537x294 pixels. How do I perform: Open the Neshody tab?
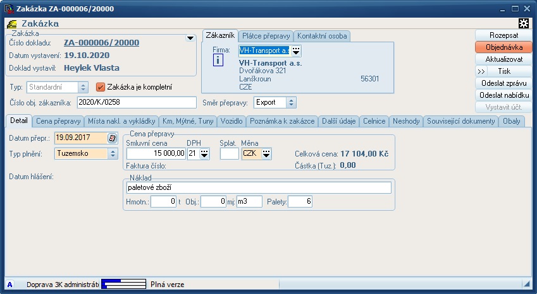[x=406, y=121]
